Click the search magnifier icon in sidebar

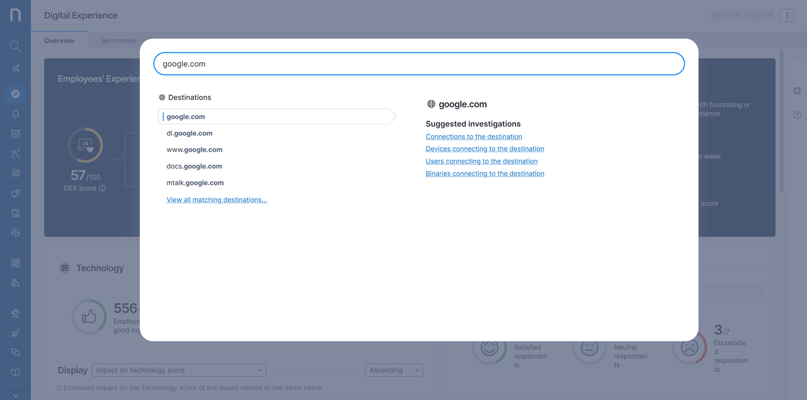pos(15,46)
